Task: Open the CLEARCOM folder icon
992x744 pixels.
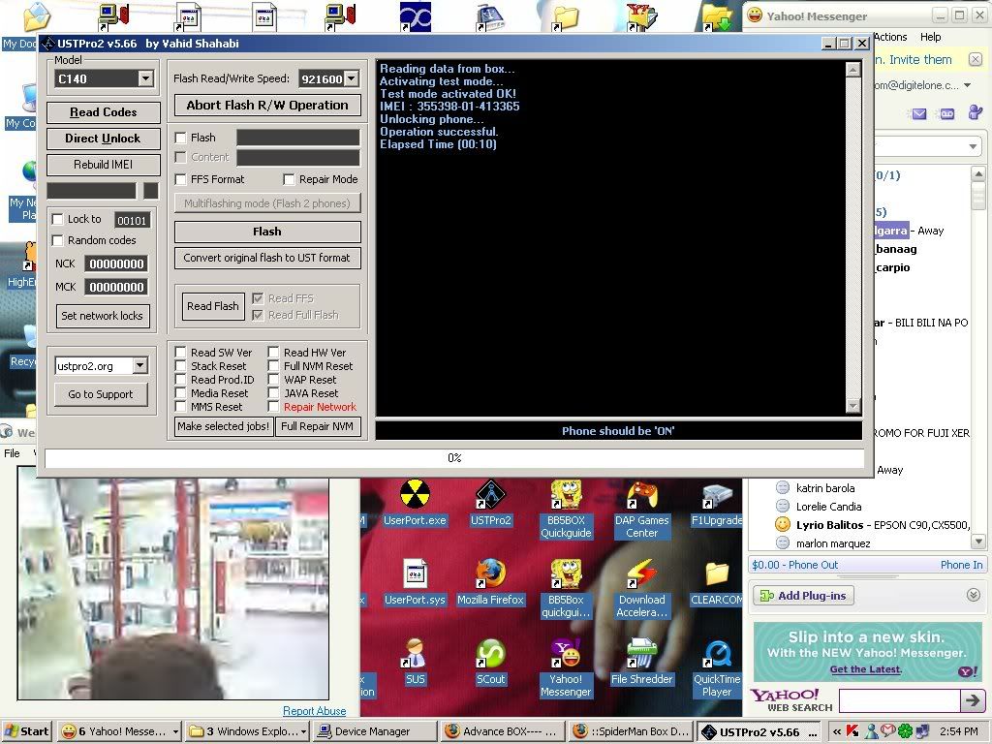Action: point(717,582)
